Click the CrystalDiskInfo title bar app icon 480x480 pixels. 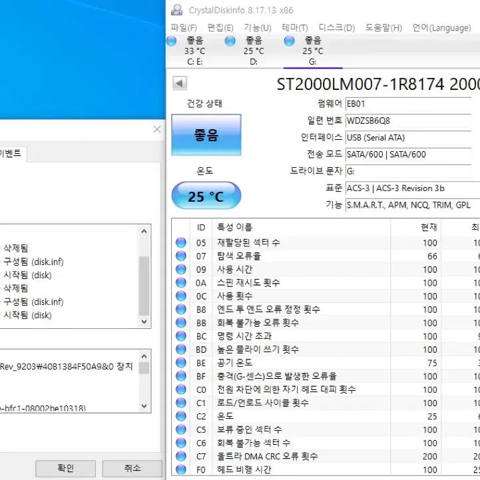pyautogui.click(x=176, y=10)
